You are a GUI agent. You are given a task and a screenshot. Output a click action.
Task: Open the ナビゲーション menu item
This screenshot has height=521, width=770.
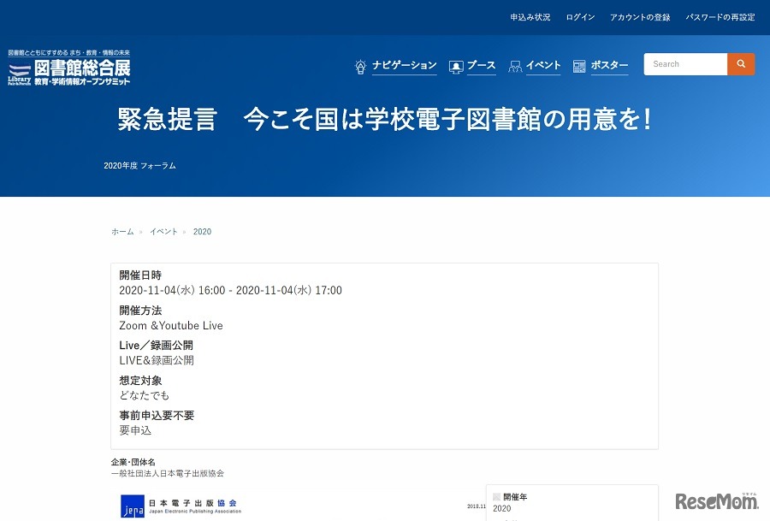point(404,65)
